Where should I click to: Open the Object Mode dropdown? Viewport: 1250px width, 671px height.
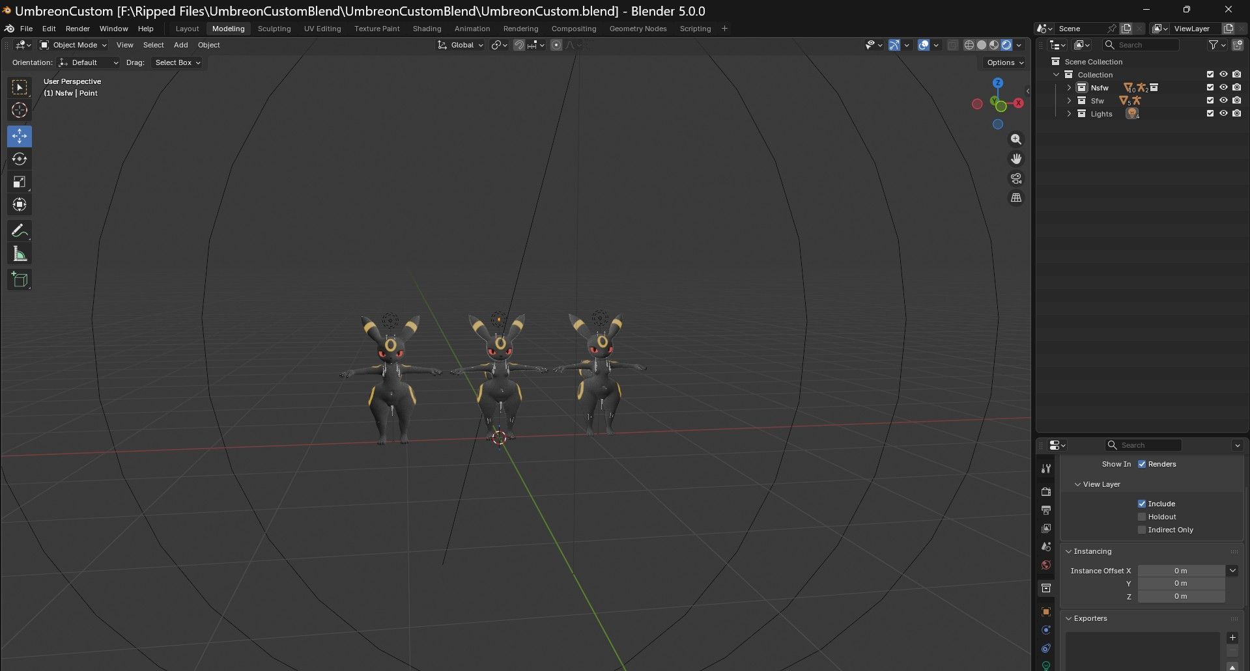click(73, 45)
